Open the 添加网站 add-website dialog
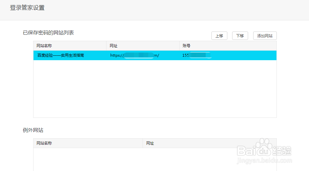Image resolution: width=309 pixels, height=171 pixels. 265,36
